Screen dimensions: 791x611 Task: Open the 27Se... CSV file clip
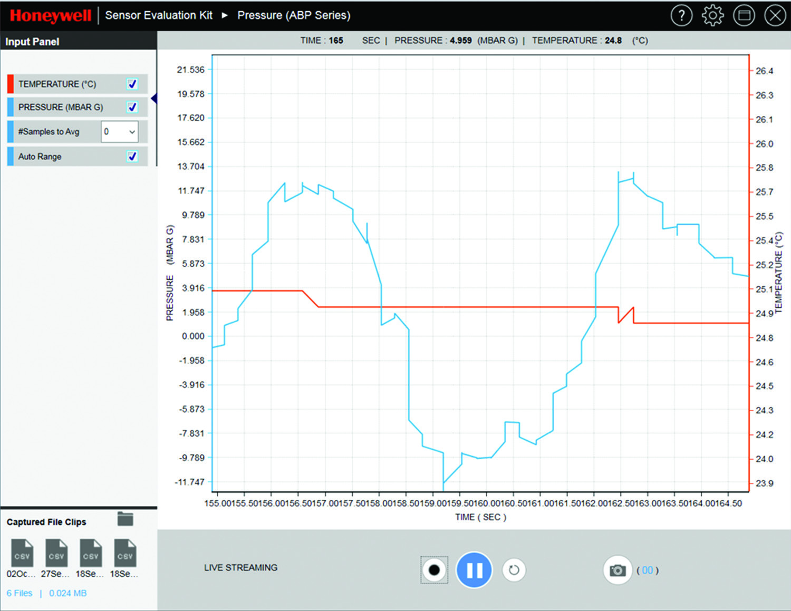click(56, 553)
